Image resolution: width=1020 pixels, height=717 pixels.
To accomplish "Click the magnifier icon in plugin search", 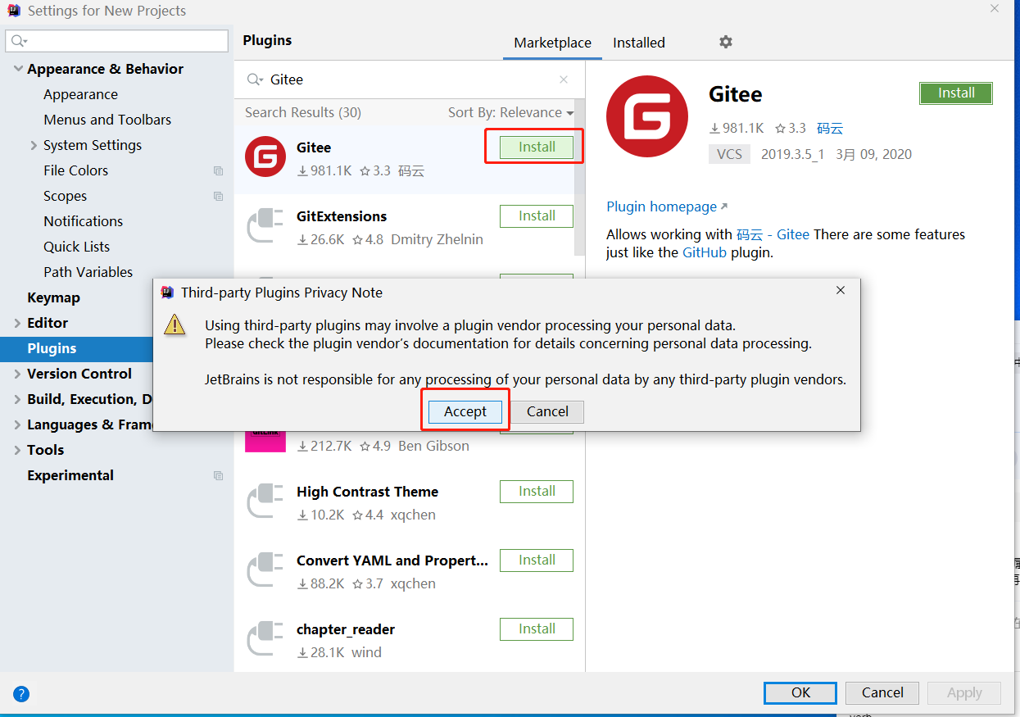I will click(255, 79).
